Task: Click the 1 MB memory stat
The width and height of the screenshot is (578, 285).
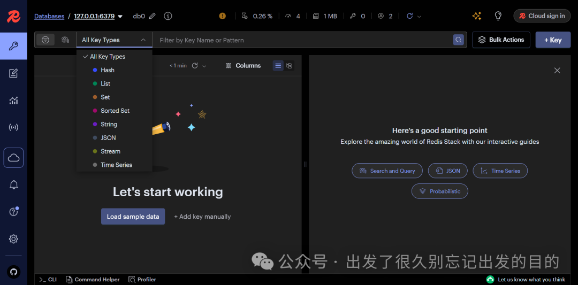Action: click(x=325, y=16)
